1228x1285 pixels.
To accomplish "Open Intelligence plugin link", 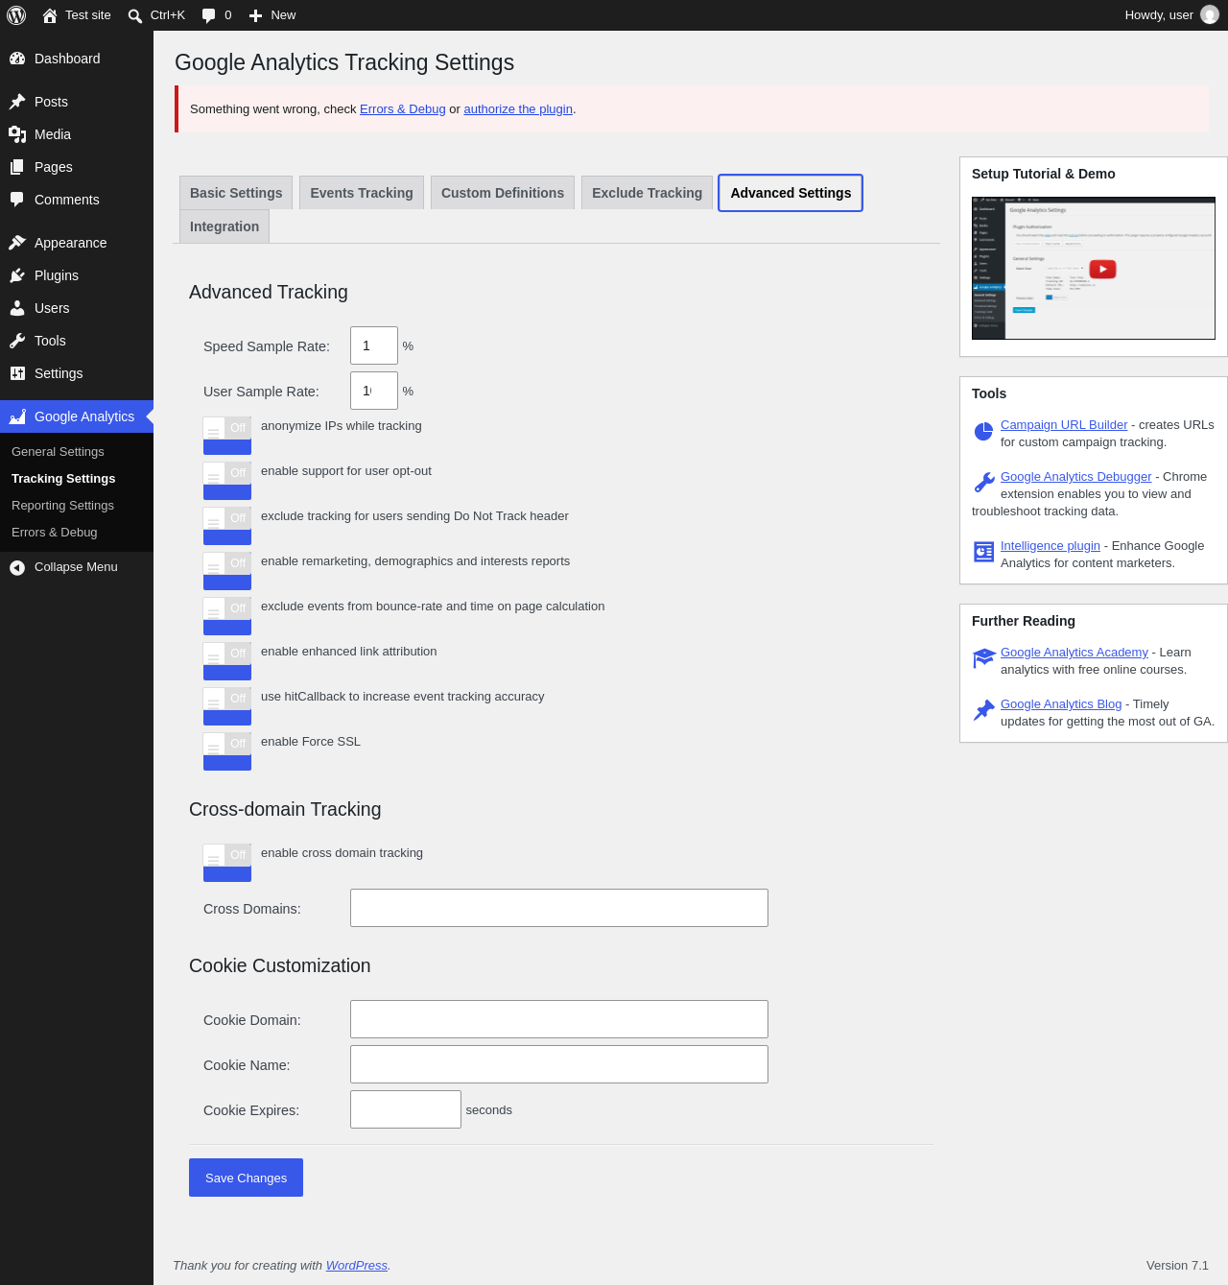I will click(x=1051, y=546).
